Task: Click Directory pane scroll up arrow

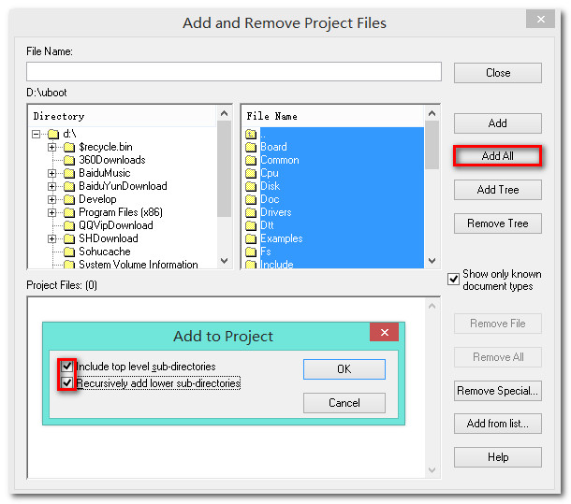Action: pyautogui.click(x=225, y=113)
